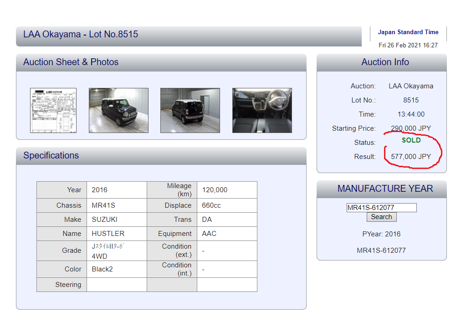Screen dimensions: 456x317
Task: Click the 'Steering' row label
Action: [x=61, y=285]
